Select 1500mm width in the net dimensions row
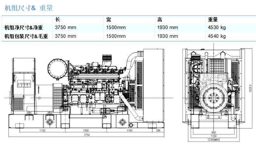Image resolution: width=256 pixels, height=144 pixels. click(116, 28)
